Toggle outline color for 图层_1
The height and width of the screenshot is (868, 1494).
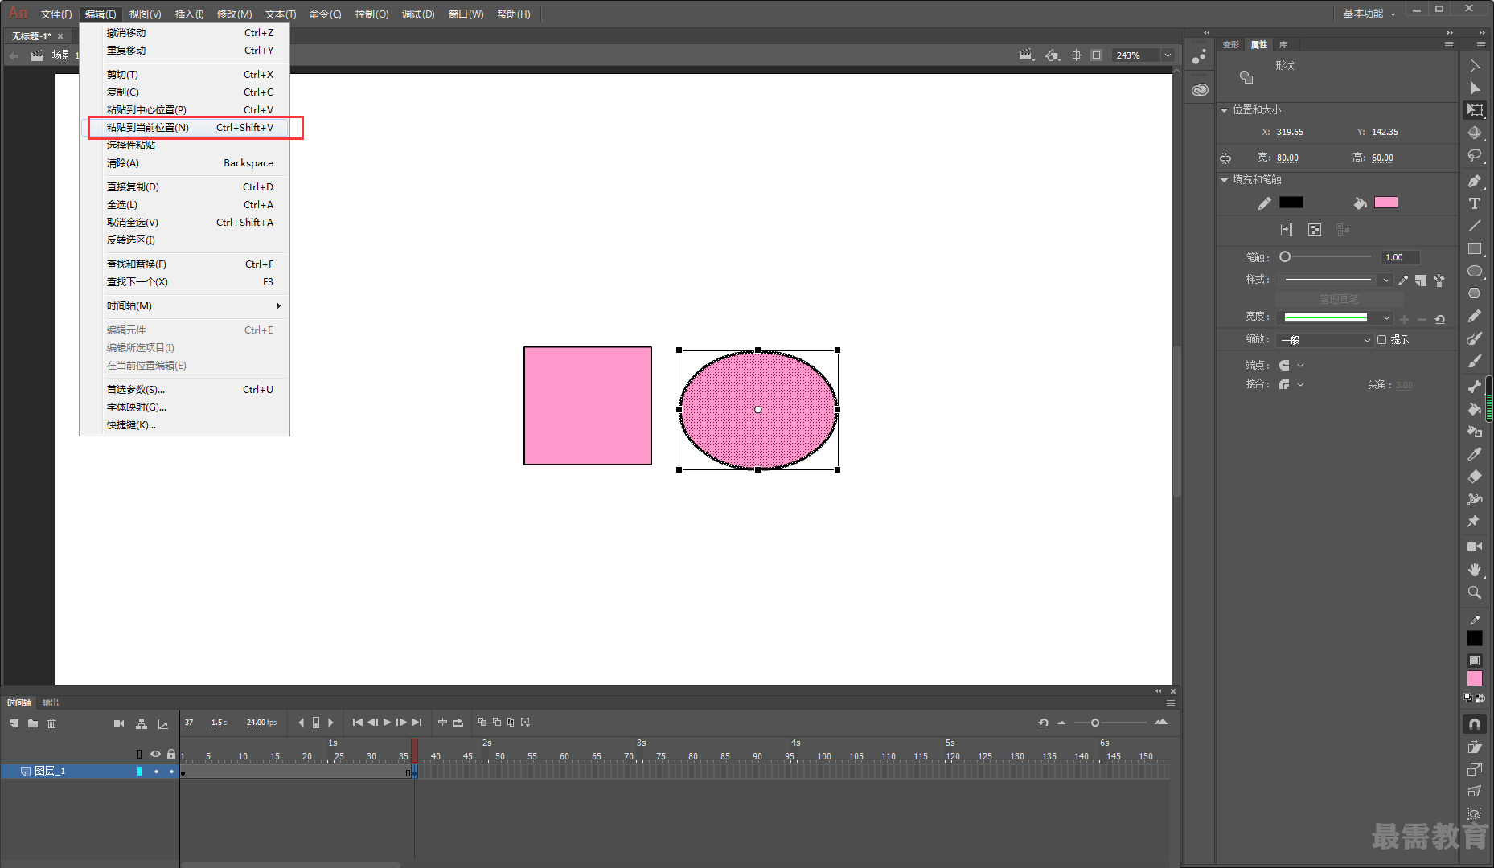(x=139, y=772)
